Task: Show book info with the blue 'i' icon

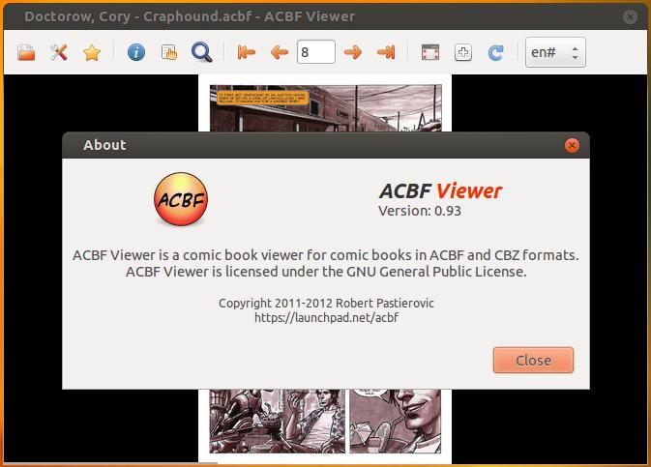Action: [x=136, y=53]
